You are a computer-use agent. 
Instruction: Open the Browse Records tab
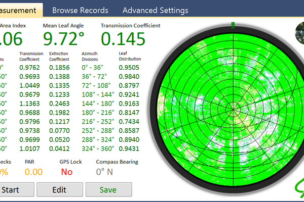[x=80, y=10]
